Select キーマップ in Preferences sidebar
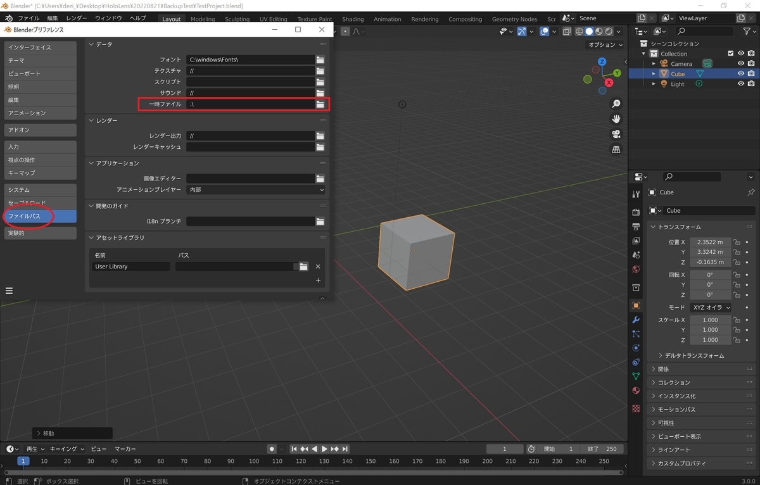 pyautogui.click(x=41, y=173)
